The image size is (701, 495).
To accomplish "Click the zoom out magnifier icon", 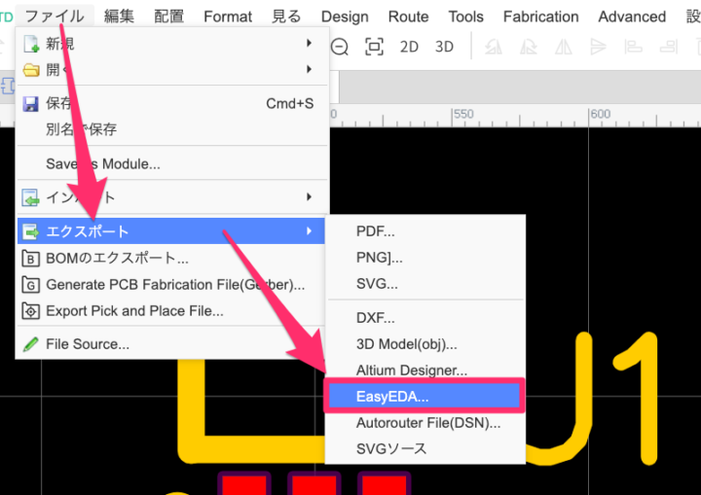I will tap(340, 47).
